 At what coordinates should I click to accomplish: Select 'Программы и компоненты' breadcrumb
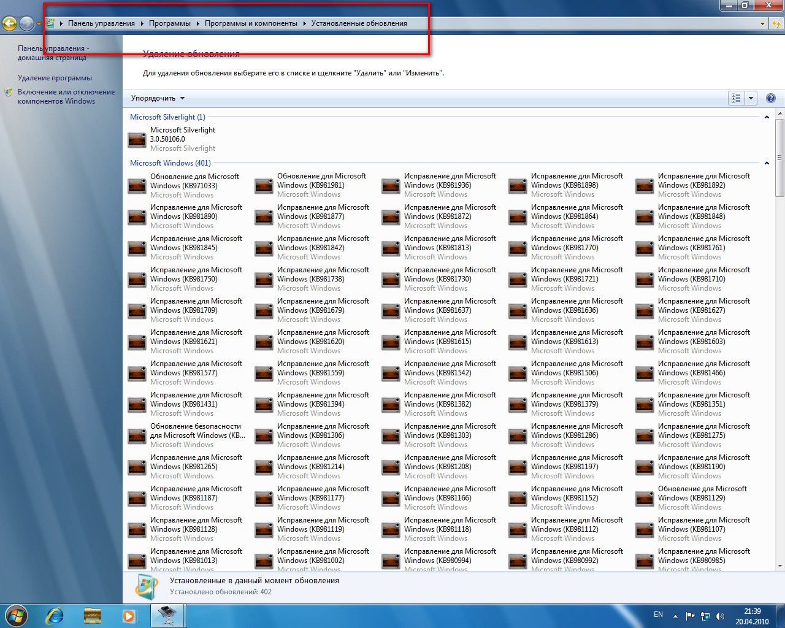click(x=251, y=23)
